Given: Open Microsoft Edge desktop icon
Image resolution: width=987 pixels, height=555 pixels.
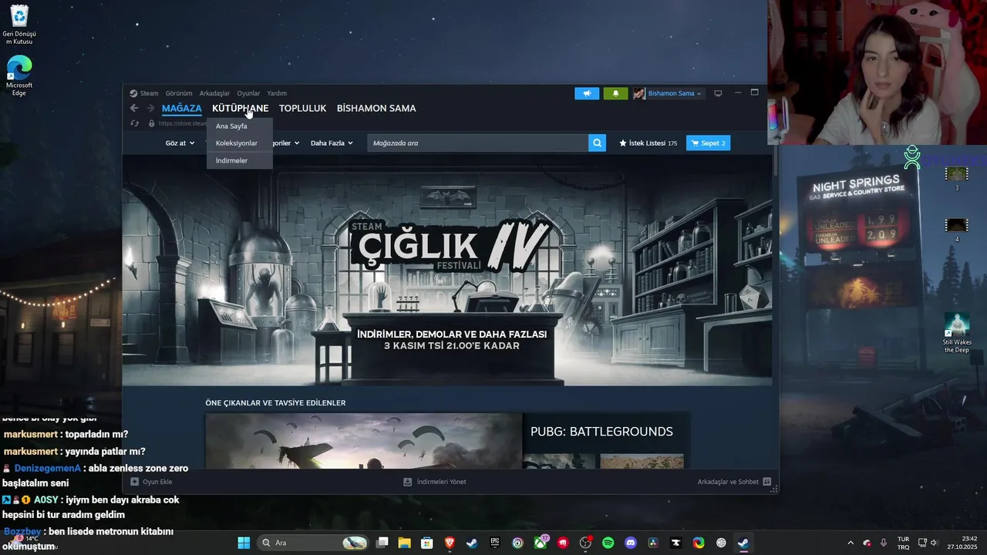Looking at the screenshot, I should click(19, 76).
